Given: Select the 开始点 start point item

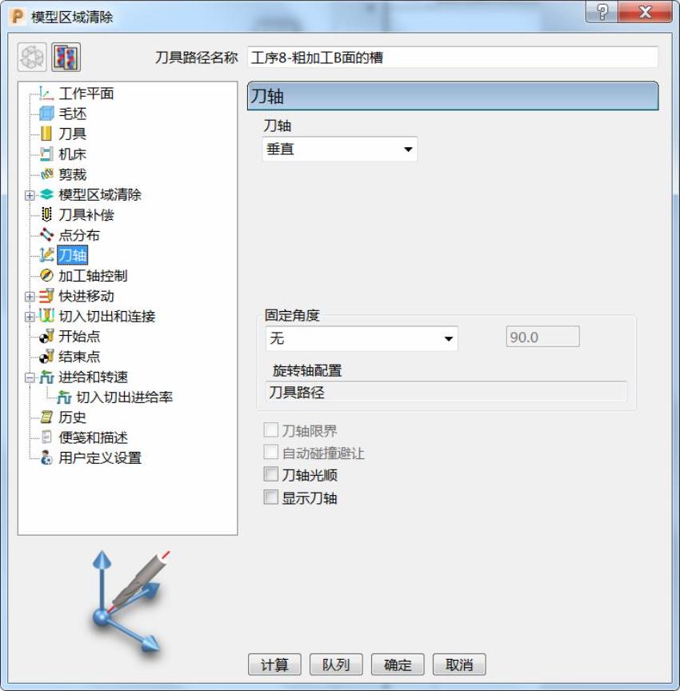Looking at the screenshot, I should 79,337.
